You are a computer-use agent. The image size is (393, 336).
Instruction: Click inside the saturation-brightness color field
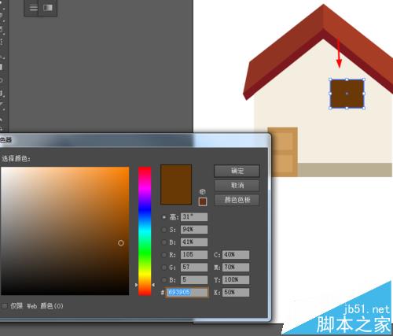64,231
